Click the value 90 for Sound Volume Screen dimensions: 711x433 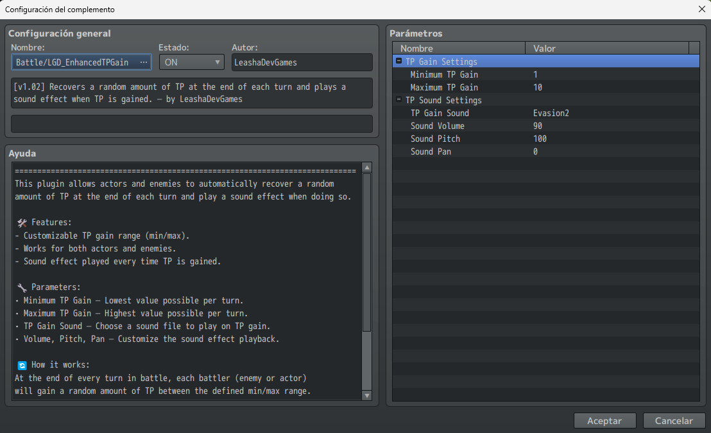(x=538, y=126)
